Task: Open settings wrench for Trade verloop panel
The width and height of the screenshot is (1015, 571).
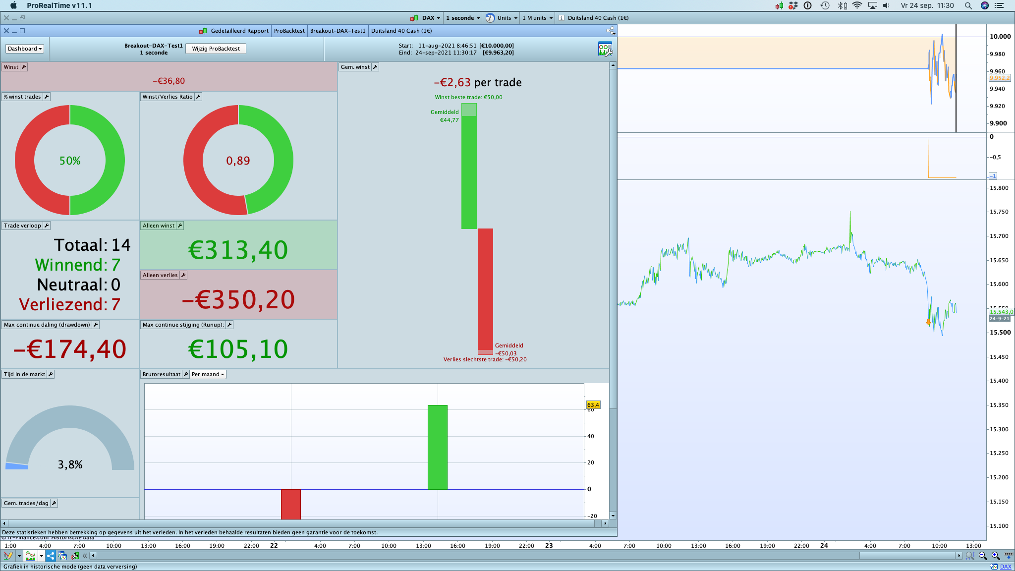Action: pyautogui.click(x=47, y=226)
